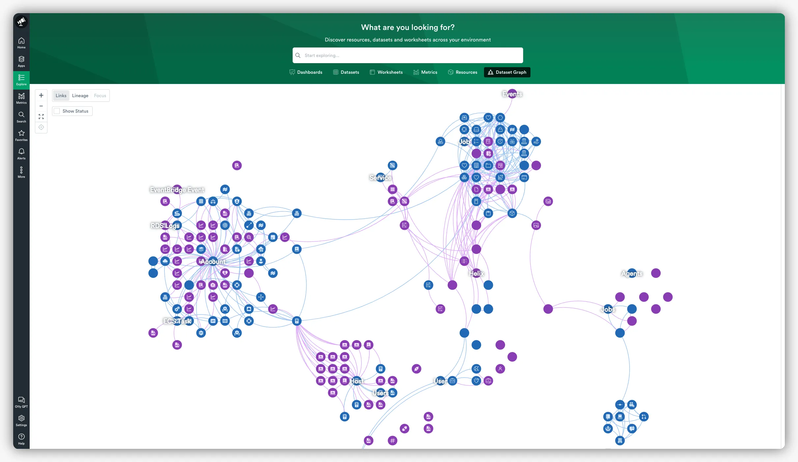Select the Agents node in graph
Viewport: 798px width, 462px height.
point(632,273)
